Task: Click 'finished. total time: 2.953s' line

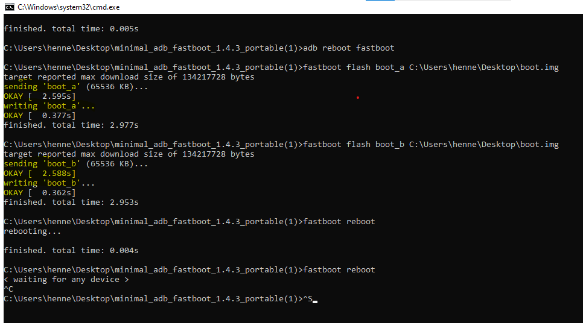Action: tap(71, 202)
